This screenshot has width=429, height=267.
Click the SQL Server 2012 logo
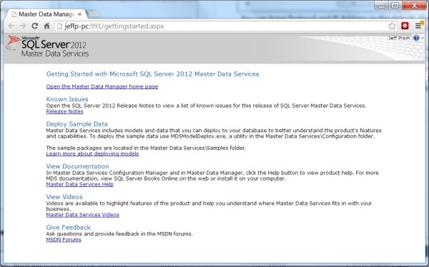[48, 46]
